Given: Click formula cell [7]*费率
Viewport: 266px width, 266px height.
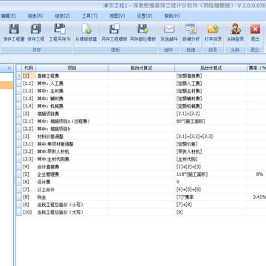Looking at the screenshot, I should coord(211,197).
